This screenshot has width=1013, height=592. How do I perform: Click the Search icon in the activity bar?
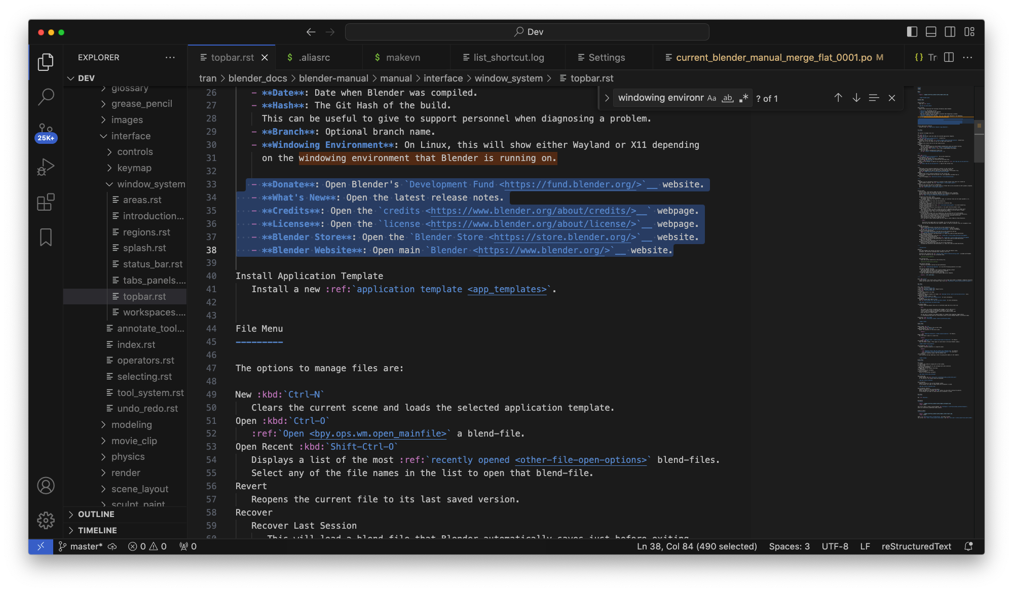[x=45, y=97]
